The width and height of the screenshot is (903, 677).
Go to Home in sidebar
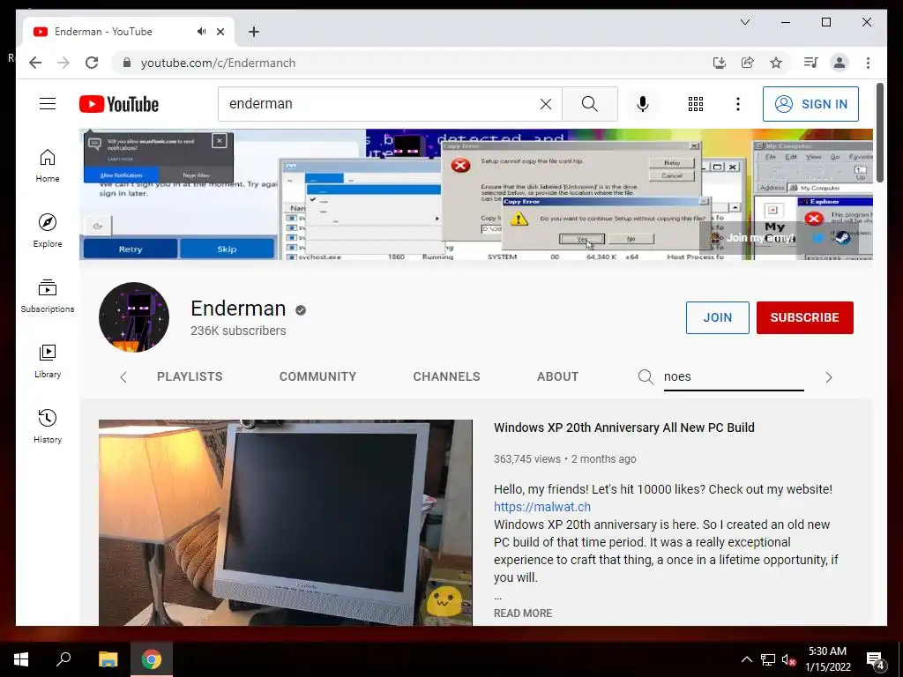[x=48, y=166]
